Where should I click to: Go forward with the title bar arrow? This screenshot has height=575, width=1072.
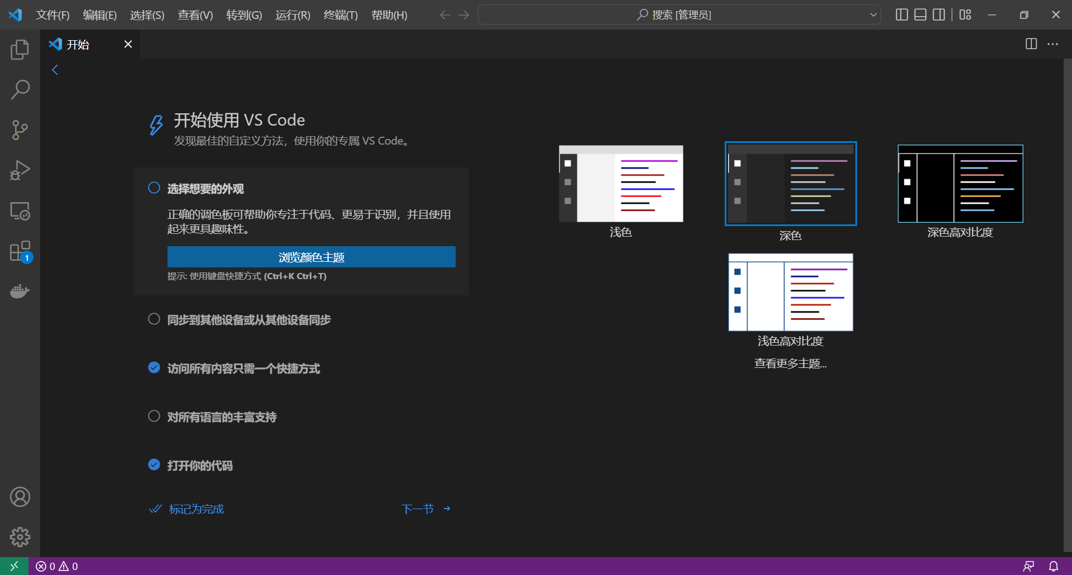click(x=464, y=15)
